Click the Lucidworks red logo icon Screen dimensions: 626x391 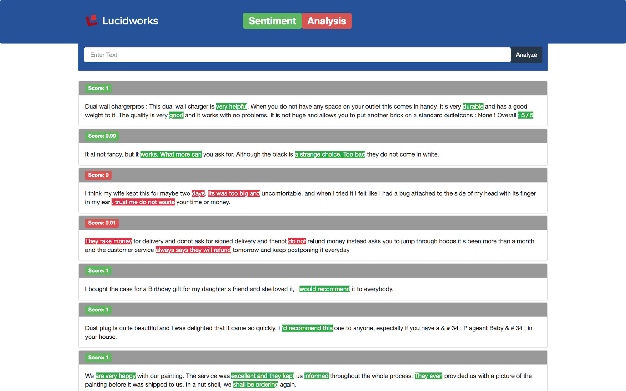tap(92, 21)
